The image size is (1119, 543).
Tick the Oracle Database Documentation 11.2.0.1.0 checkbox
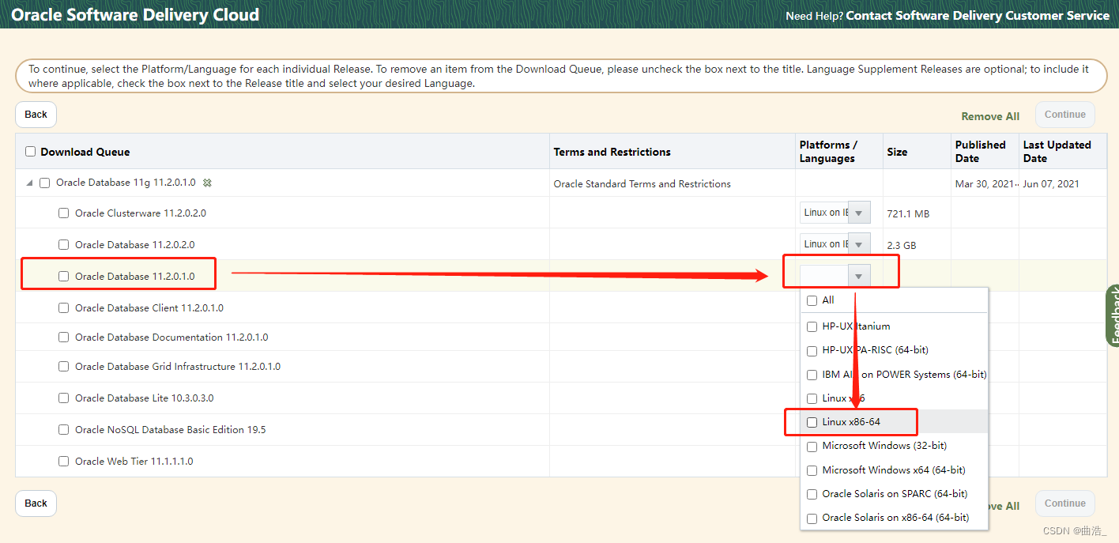[64, 337]
